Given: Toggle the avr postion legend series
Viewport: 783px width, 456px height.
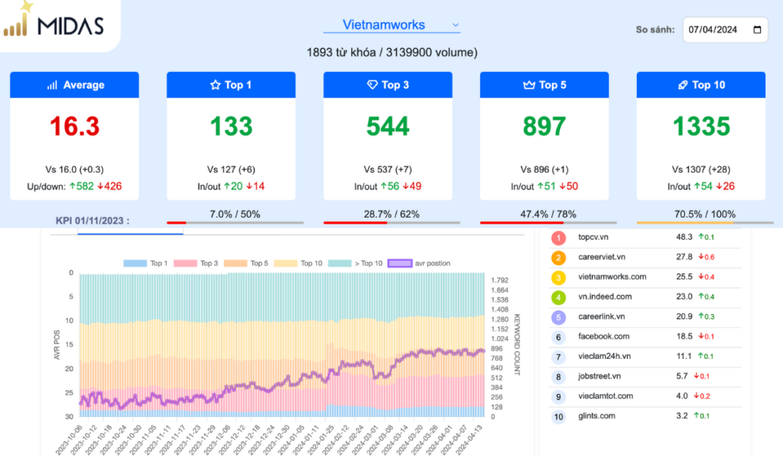Looking at the screenshot, I should coord(419,263).
